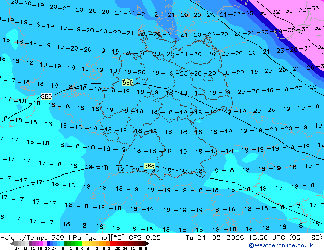Click the '(00+183)' forecast hour text
The image size is (324, 250).
coord(306,238)
